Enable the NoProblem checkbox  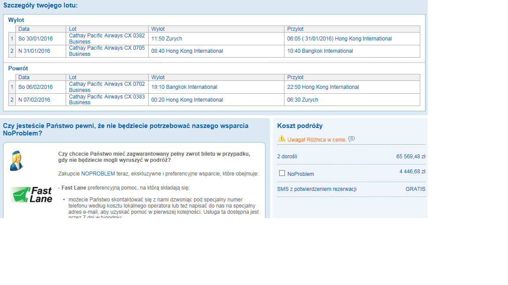pos(282,173)
